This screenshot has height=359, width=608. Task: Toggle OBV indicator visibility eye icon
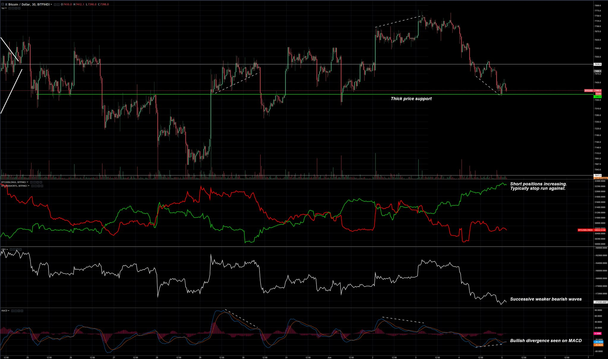pyautogui.click(x=11, y=249)
